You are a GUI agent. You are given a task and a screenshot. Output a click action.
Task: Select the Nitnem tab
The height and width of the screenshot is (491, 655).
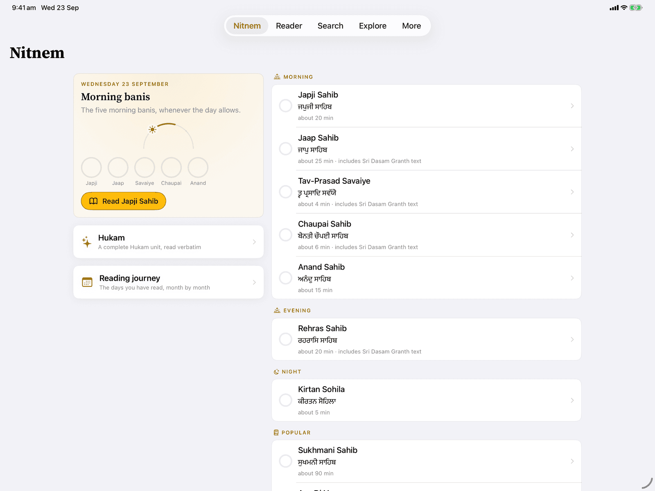click(247, 26)
